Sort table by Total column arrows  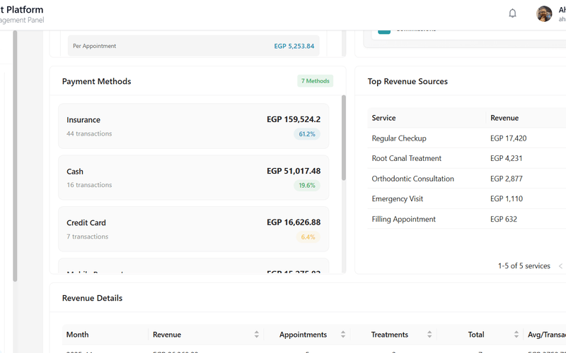coord(516,335)
